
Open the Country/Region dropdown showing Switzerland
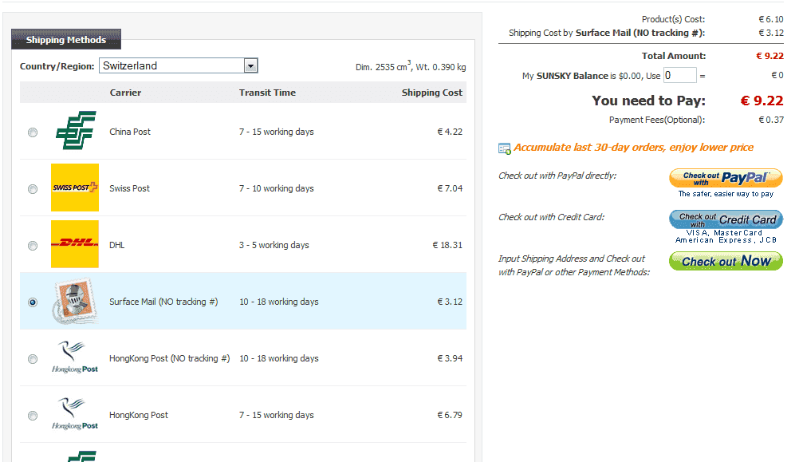point(179,65)
